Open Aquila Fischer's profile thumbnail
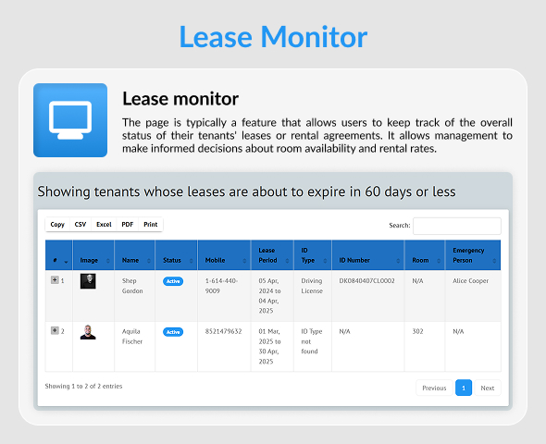 point(88,332)
